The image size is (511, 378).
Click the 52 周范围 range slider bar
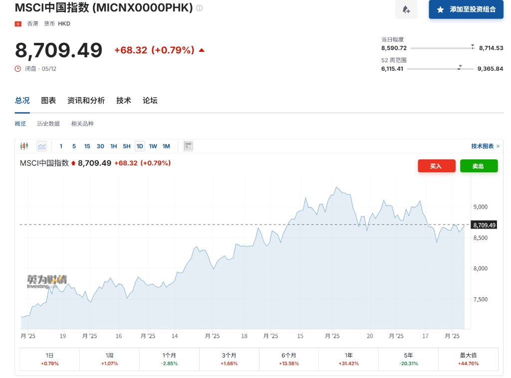pos(440,69)
